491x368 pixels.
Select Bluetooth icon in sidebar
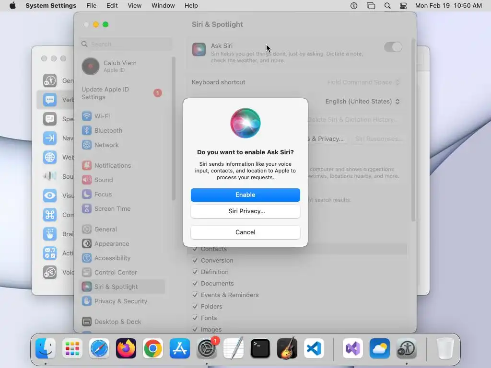click(87, 130)
